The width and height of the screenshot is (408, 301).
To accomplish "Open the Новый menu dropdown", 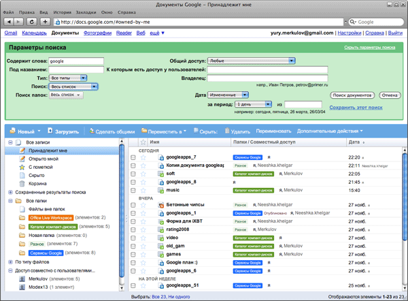I will pos(25,131).
